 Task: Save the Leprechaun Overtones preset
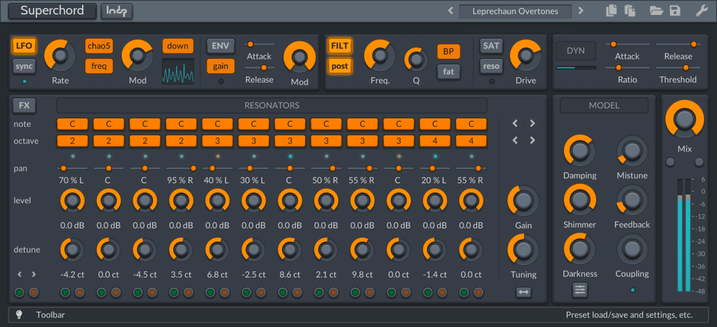(x=675, y=10)
